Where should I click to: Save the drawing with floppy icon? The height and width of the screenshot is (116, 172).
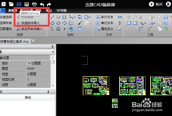[x=19, y=4]
